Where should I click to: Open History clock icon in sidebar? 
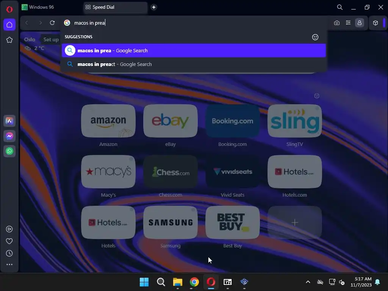[x=9, y=253]
